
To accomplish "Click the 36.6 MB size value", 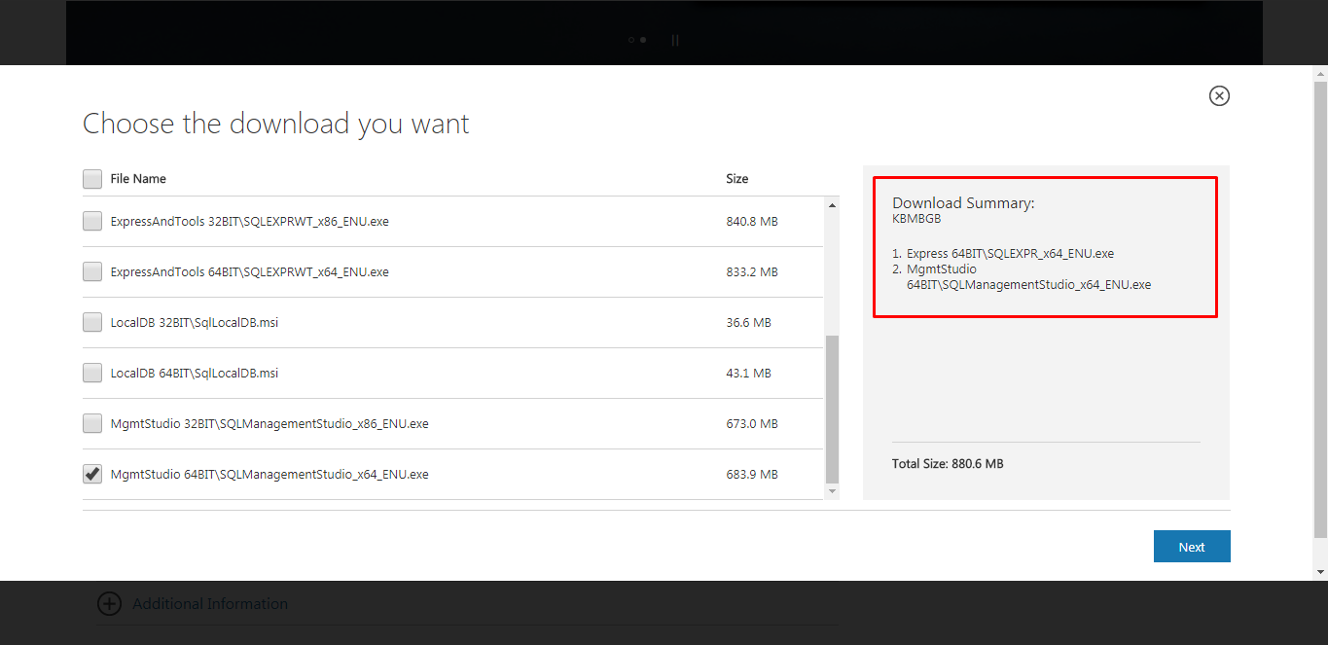I will (x=748, y=323).
